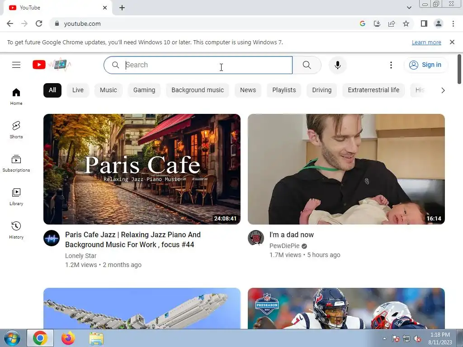Open the Windows Start menu
The width and height of the screenshot is (463, 347).
pos(12,338)
